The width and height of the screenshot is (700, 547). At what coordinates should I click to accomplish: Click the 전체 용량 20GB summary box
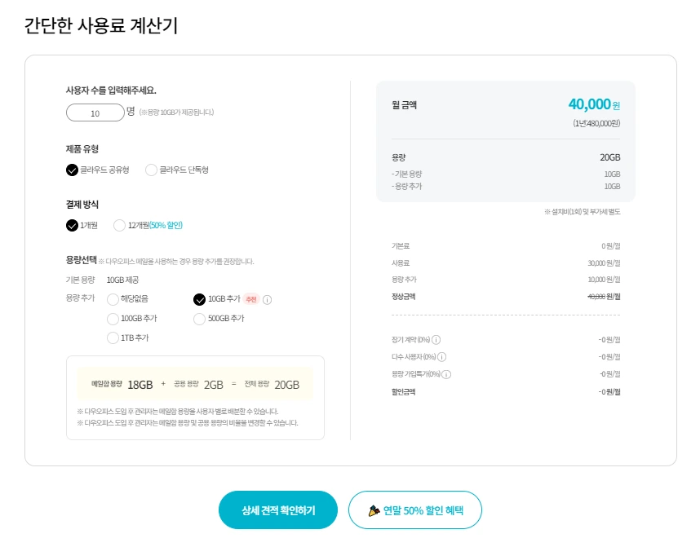point(278,385)
